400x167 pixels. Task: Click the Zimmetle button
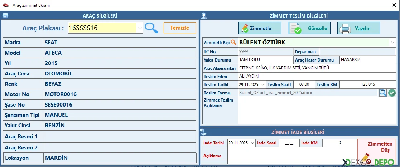(x=260, y=28)
